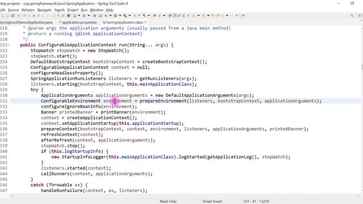The width and height of the screenshot is (363, 204).
Task: Click the Run External Tools icon
Action: 125,16
